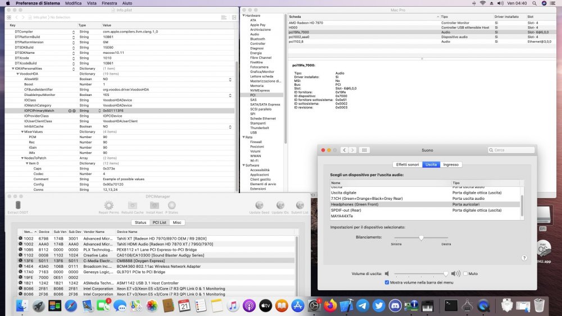
Task: Select Headphones (Green Front) output device
Action: (x=425, y=204)
